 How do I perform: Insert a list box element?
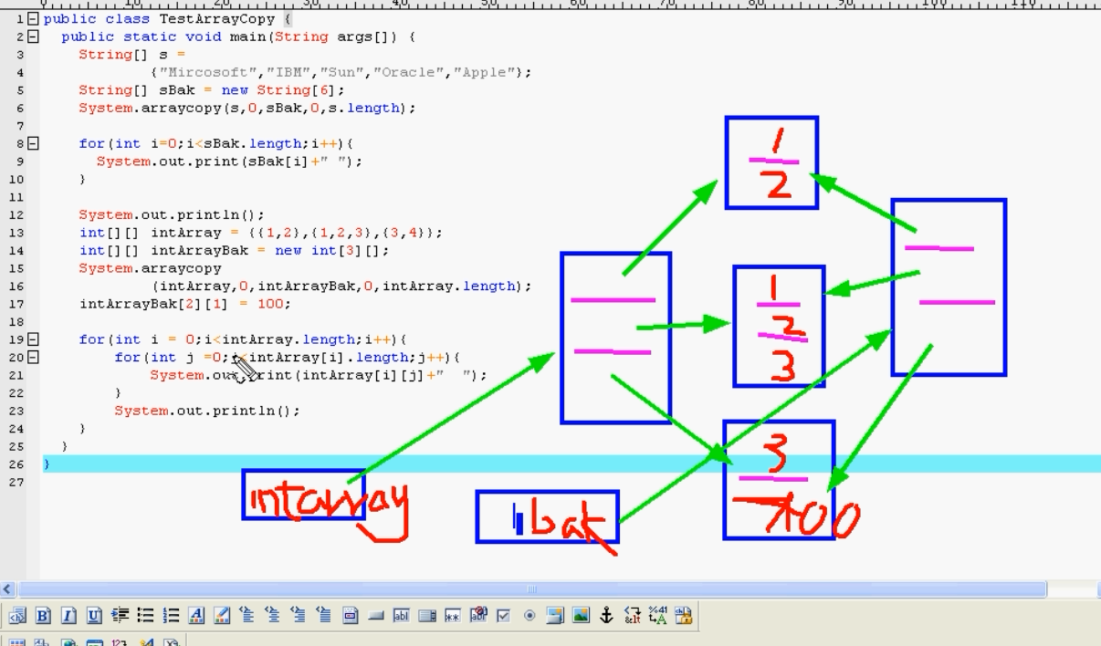coord(427,616)
